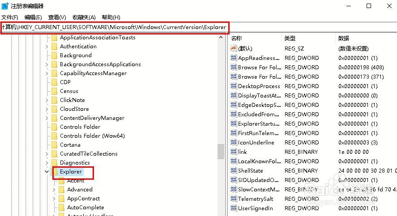Expand the ClickNote key

(x=47, y=100)
